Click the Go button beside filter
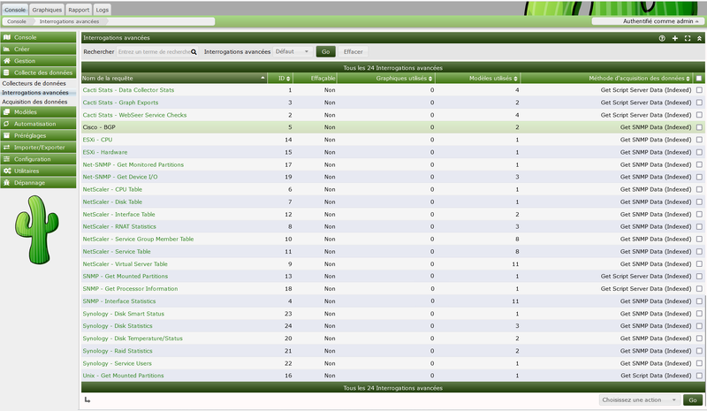 click(x=325, y=51)
